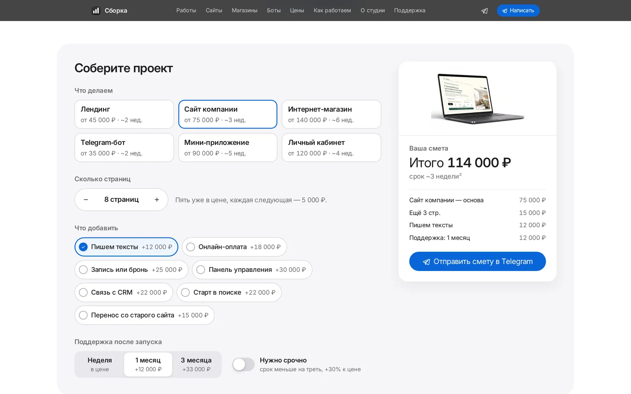Click the Сборка bar-chart logo icon
631x394 pixels.
(x=96, y=11)
